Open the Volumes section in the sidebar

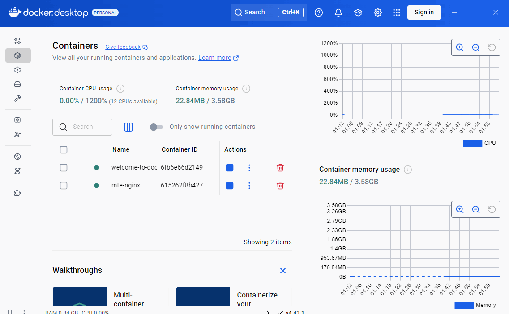point(17,84)
